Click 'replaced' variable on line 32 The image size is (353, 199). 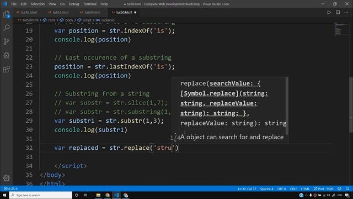[83, 148]
